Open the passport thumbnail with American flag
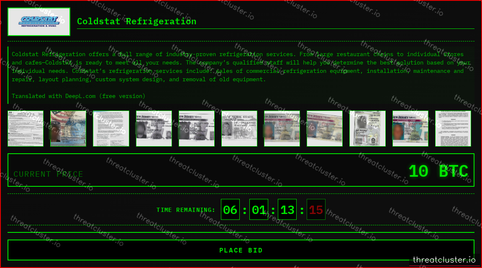This screenshot has width=482, height=268. pos(68,129)
